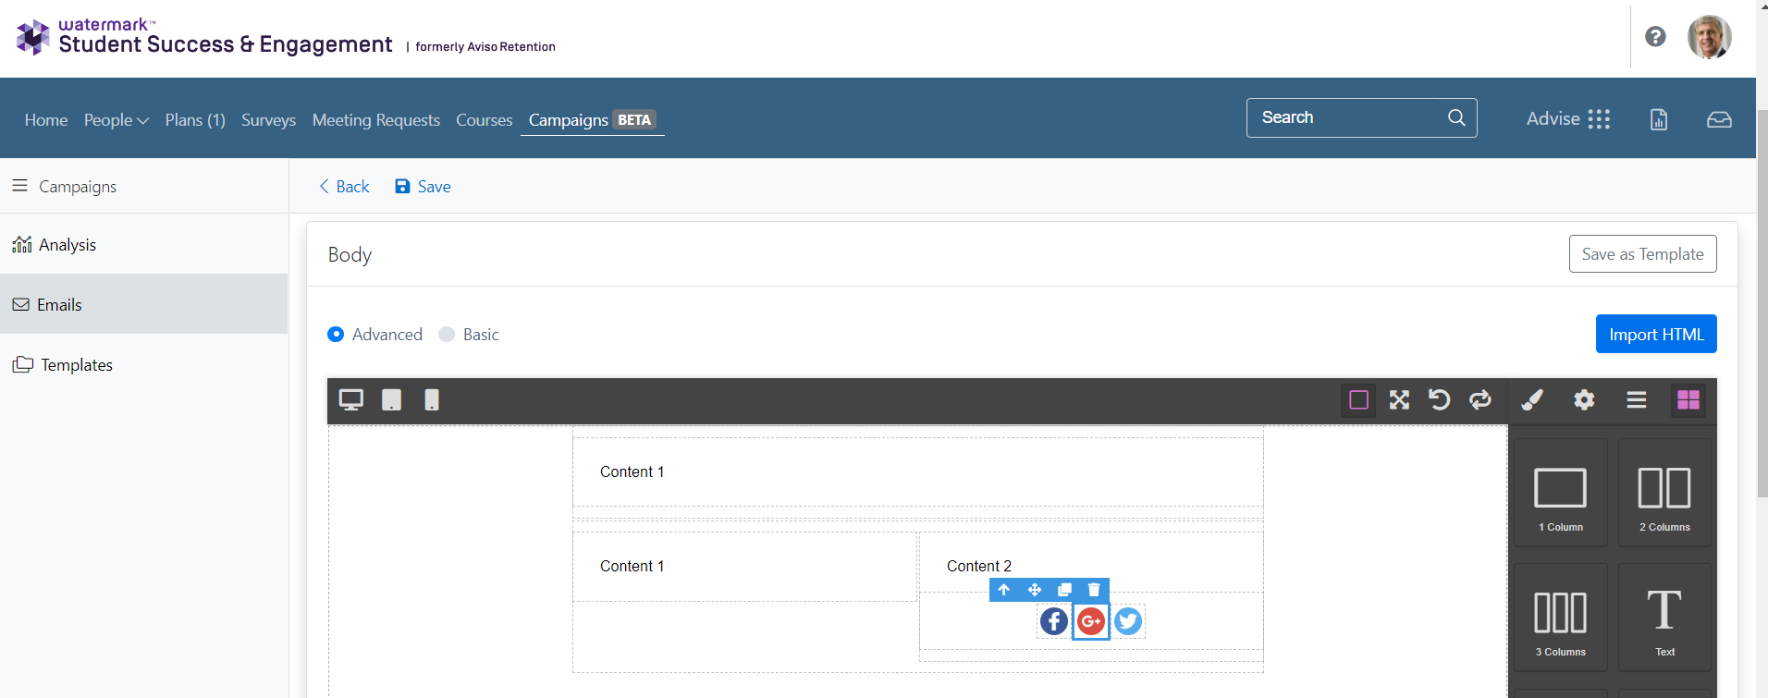Open style manager paintbrush
The height and width of the screenshot is (698, 1768).
point(1532,400)
